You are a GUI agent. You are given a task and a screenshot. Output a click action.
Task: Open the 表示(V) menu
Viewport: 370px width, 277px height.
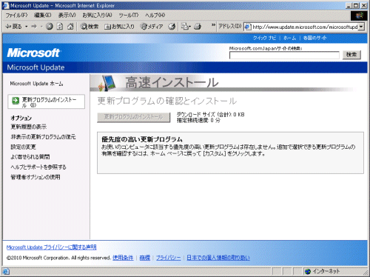click(67, 16)
